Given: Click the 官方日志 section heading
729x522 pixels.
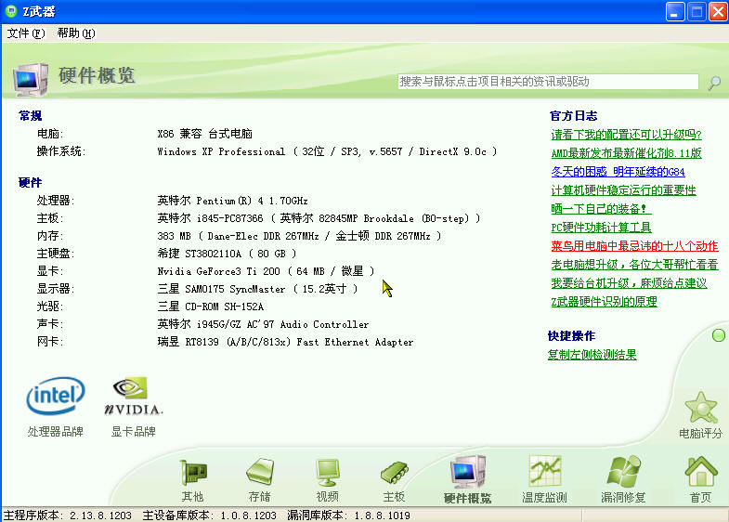Looking at the screenshot, I should coord(573,116).
